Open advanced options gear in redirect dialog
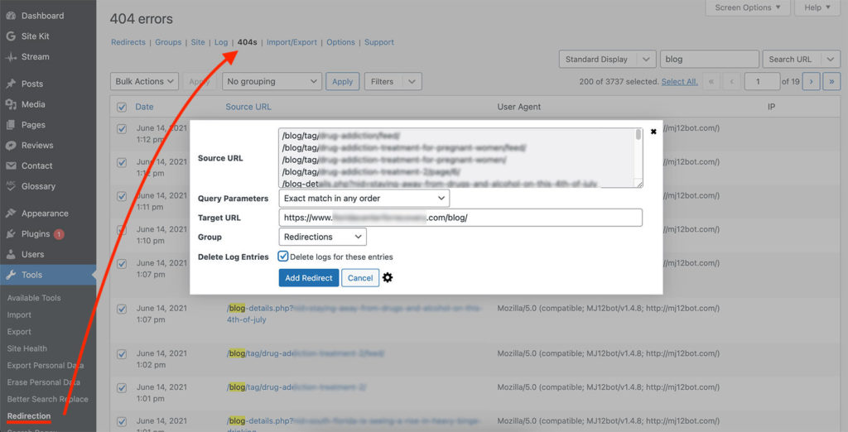 388,277
